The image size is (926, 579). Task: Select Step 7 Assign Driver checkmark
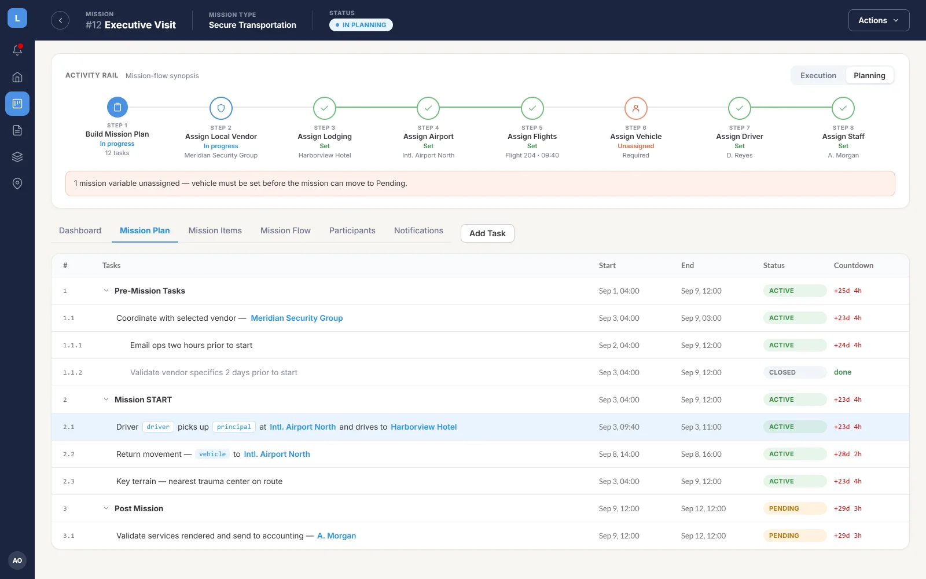740,108
